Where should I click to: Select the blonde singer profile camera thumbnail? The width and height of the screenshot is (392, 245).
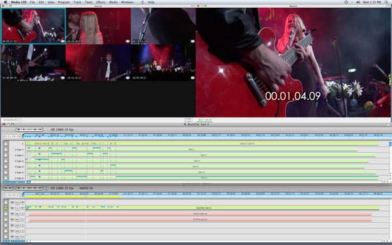98,26
